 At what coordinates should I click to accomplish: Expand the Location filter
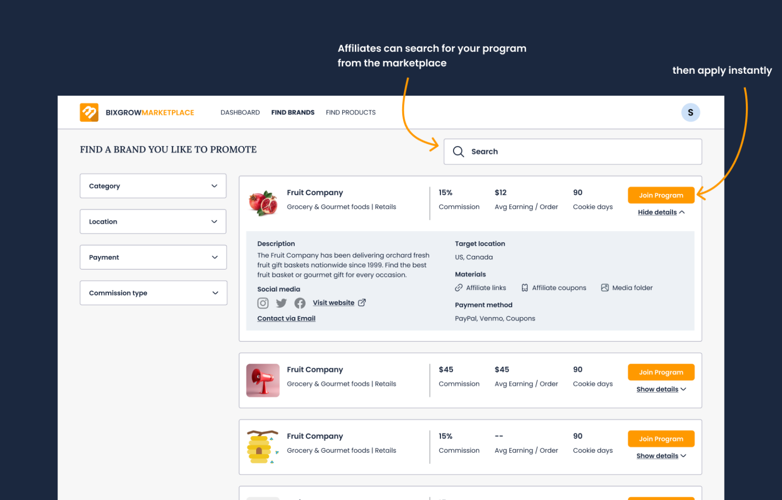(x=153, y=221)
